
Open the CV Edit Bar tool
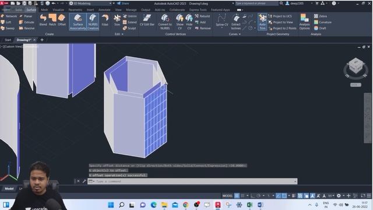pos(147,20)
